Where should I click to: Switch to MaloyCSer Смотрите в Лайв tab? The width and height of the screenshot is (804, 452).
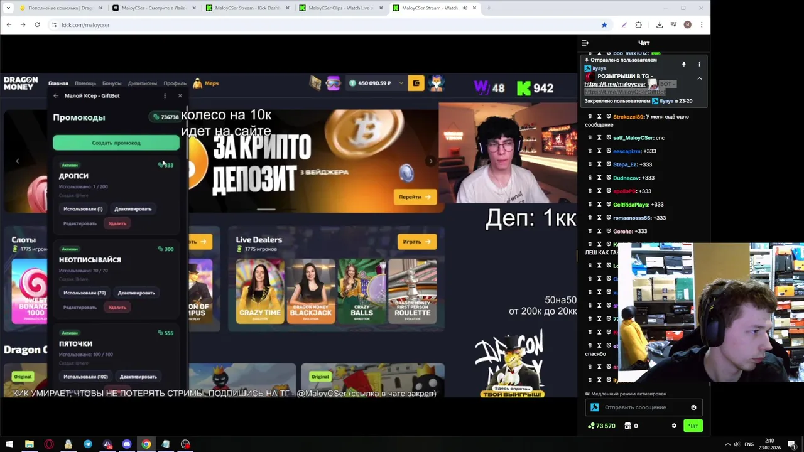point(154,8)
